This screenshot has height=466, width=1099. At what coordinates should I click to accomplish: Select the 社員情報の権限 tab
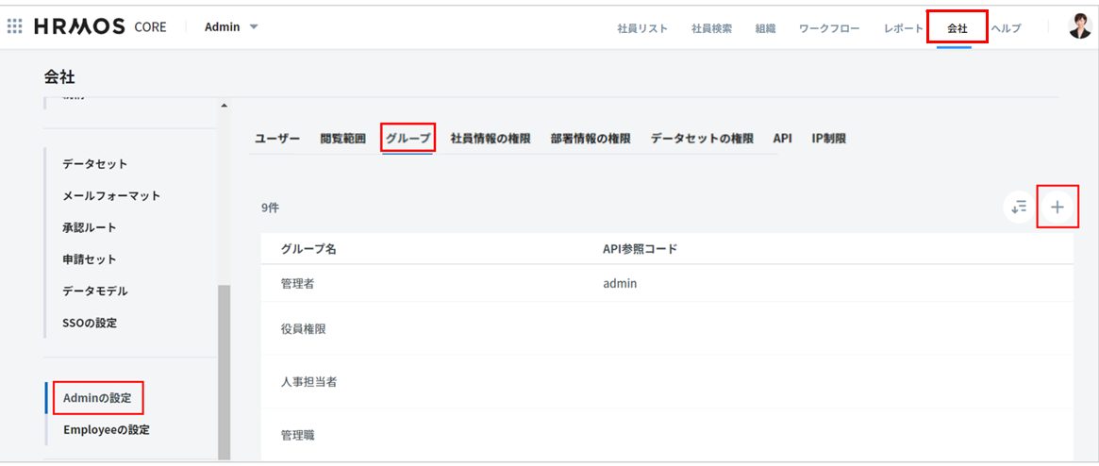point(491,139)
